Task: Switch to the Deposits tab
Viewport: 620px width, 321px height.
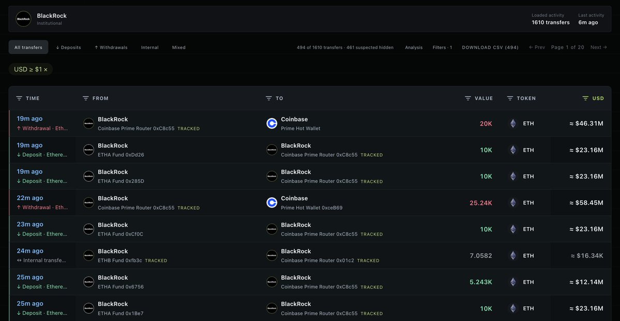Action: tap(68, 48)
